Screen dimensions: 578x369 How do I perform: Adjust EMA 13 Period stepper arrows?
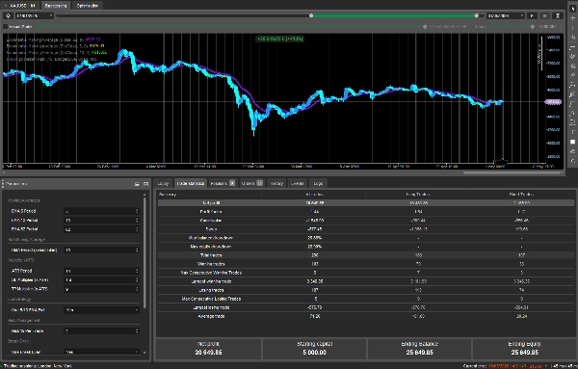(137, 220)
